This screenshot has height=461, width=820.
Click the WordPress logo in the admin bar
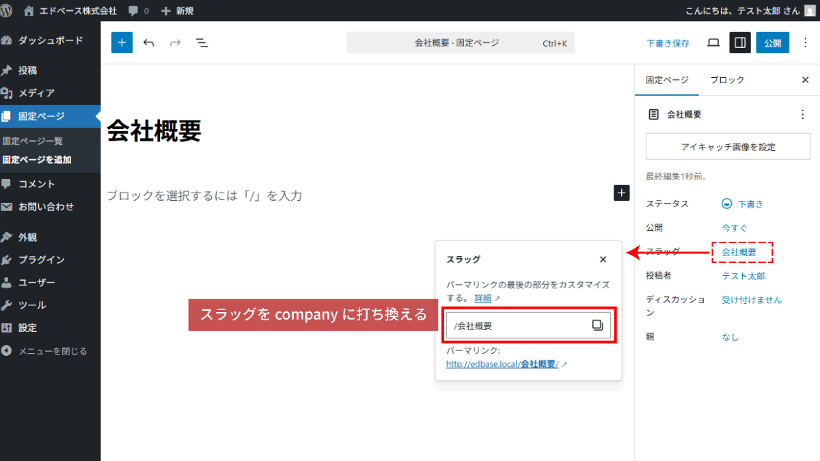[7, 10]
